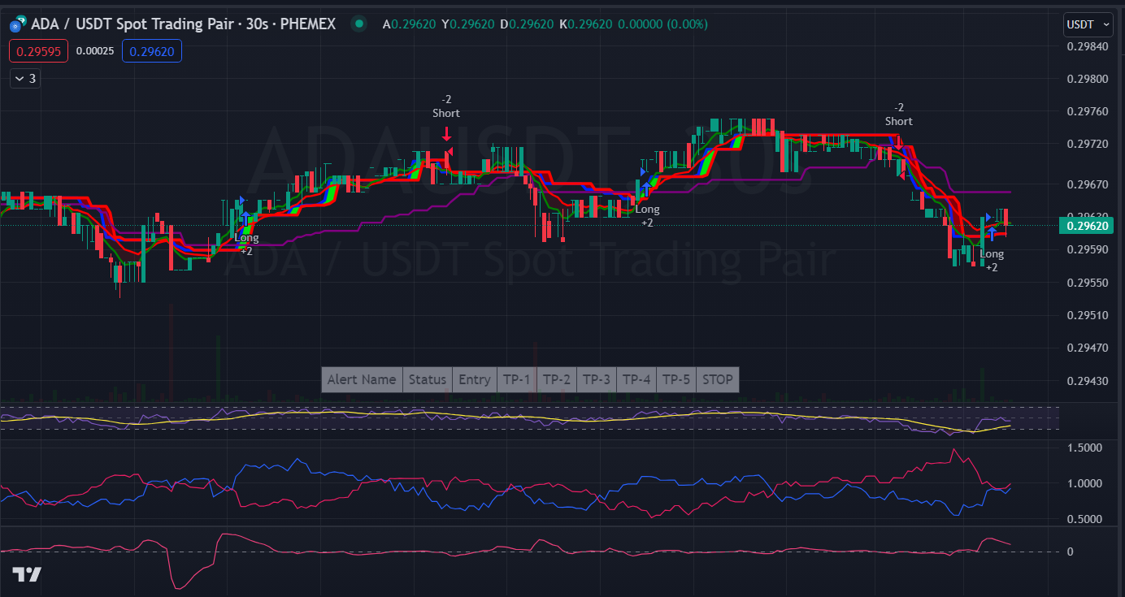
Task: Click 0.29510 on the price scale
Action: click(1087, 315)
